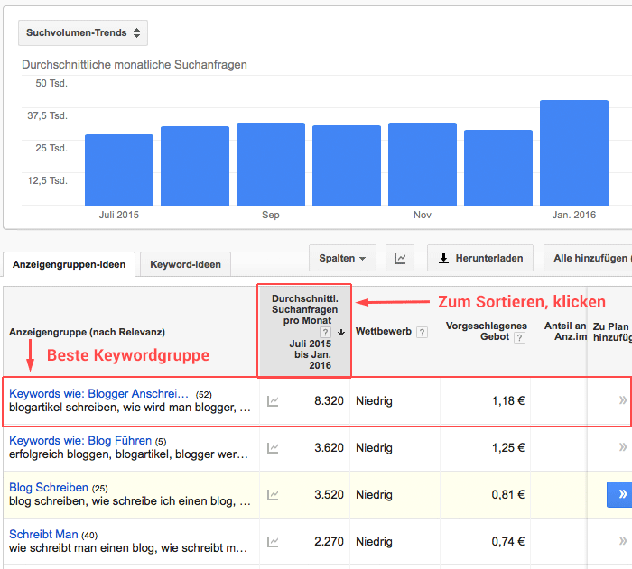The height and width of the screenshot is (569, 632).
Task: Open the Keywords wie: Blogger Anschrei… link
Action: [x=98, y=393]
